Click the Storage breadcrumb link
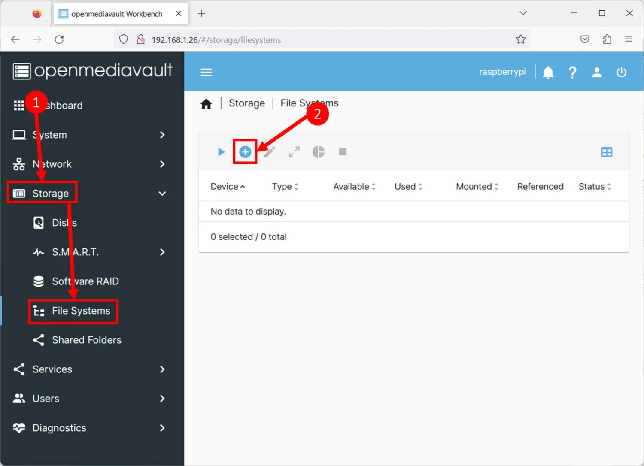 247,103
